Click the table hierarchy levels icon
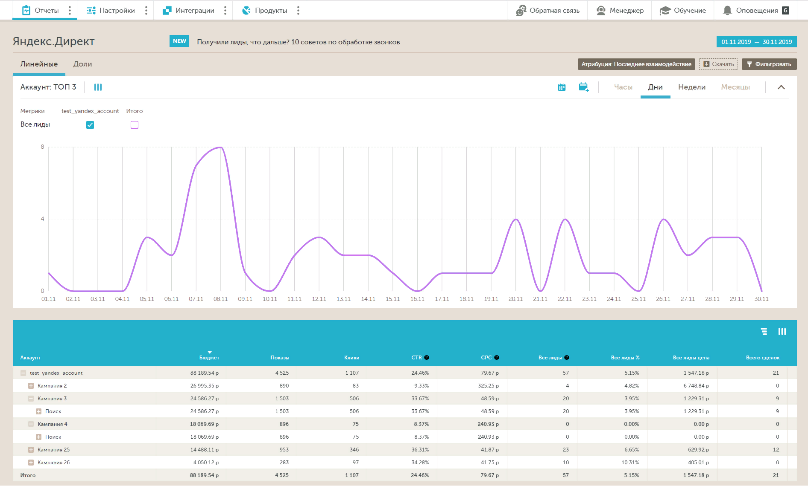Image resolution: width=808 pixels, height=486 pixels. point(764,331)
